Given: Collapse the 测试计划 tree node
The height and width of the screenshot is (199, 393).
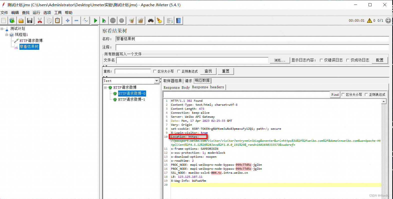Looking at the screenshot, I should [2, 29].
